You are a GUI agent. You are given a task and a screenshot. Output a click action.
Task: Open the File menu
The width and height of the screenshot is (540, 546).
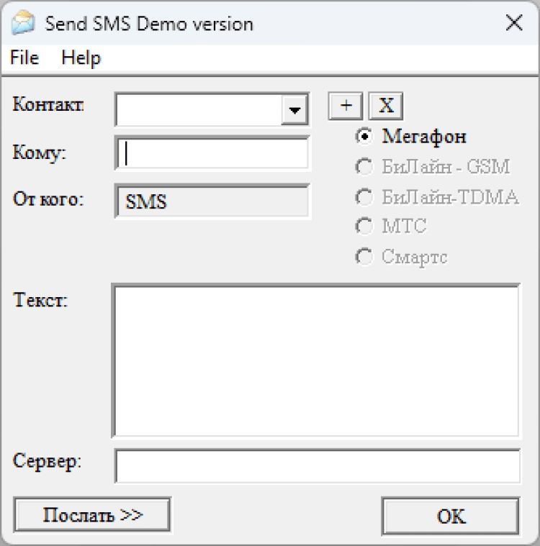coord(24,58)
